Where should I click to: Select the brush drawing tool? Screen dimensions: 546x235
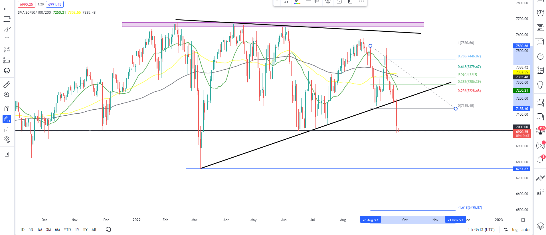7,29
